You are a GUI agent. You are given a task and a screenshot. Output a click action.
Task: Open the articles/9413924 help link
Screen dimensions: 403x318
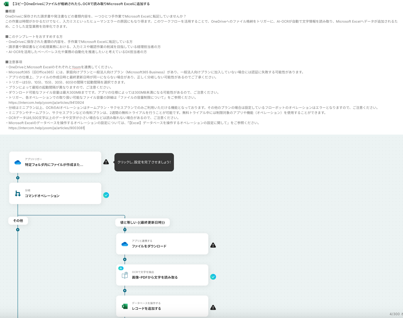click(x=46, y=103)
